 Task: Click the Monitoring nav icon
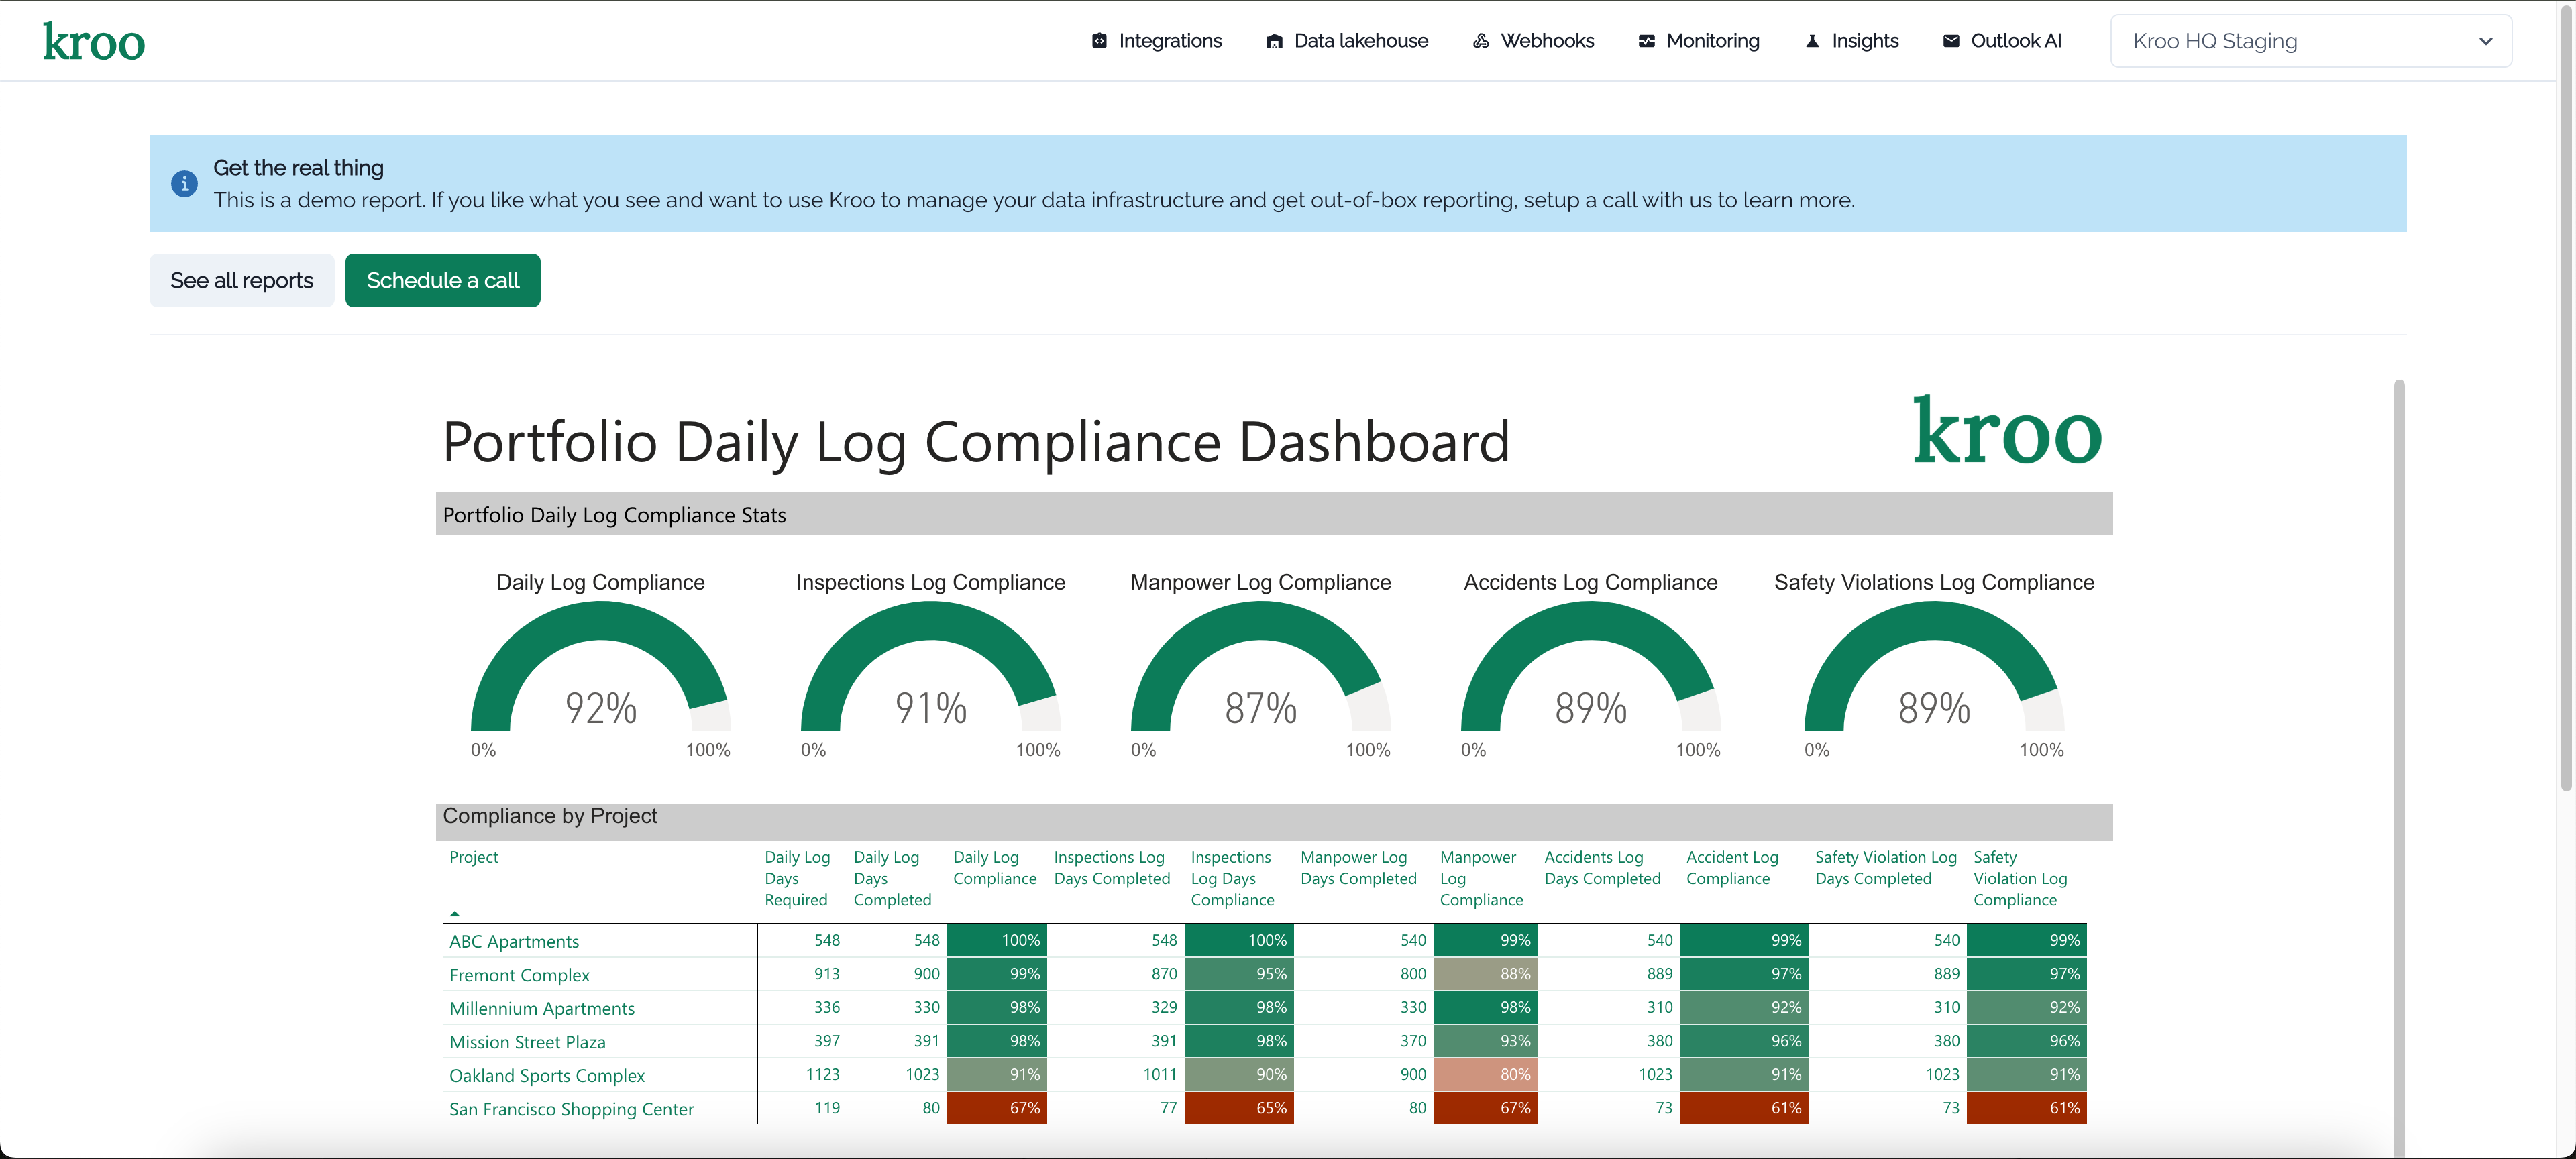pyautogui.click(x=1646, y=41)
